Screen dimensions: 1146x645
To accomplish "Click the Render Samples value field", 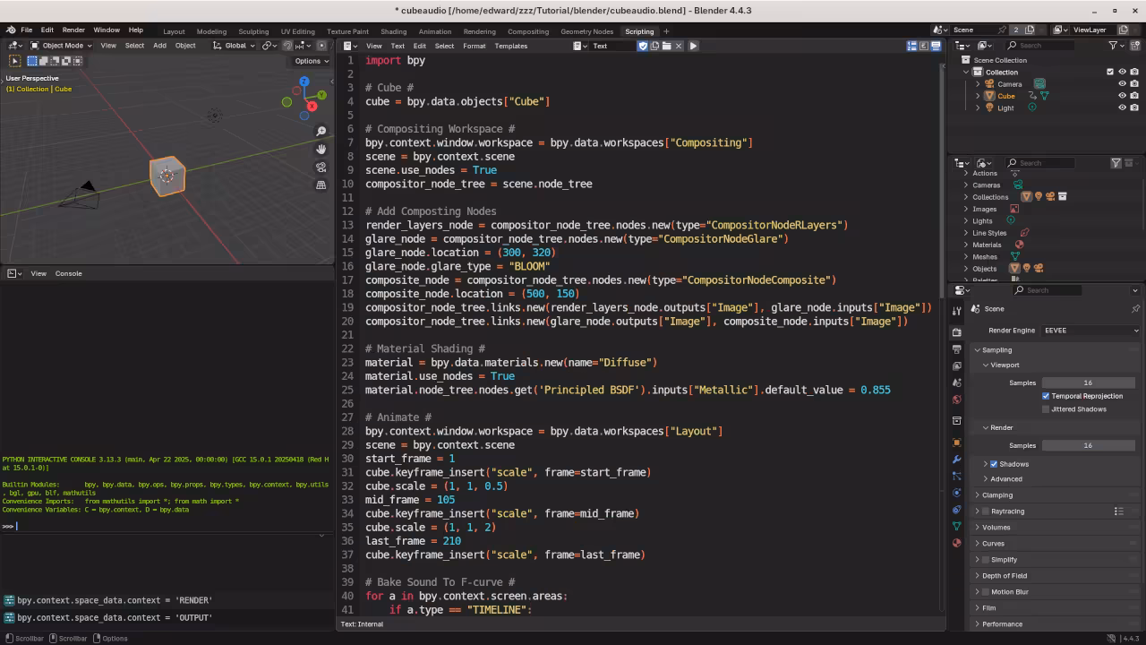I will pyautogui.click(x=1088, y=445).
